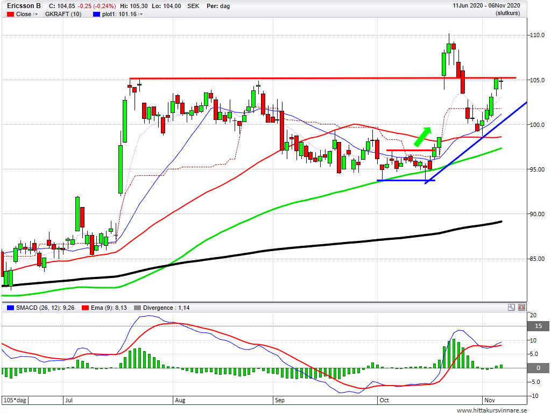
Task: Click the 95.00 price axis label
Action: pos(538,169)
